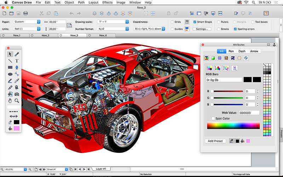Disable the Smart Snaps checkbox
283x177 pixels.
195,22
